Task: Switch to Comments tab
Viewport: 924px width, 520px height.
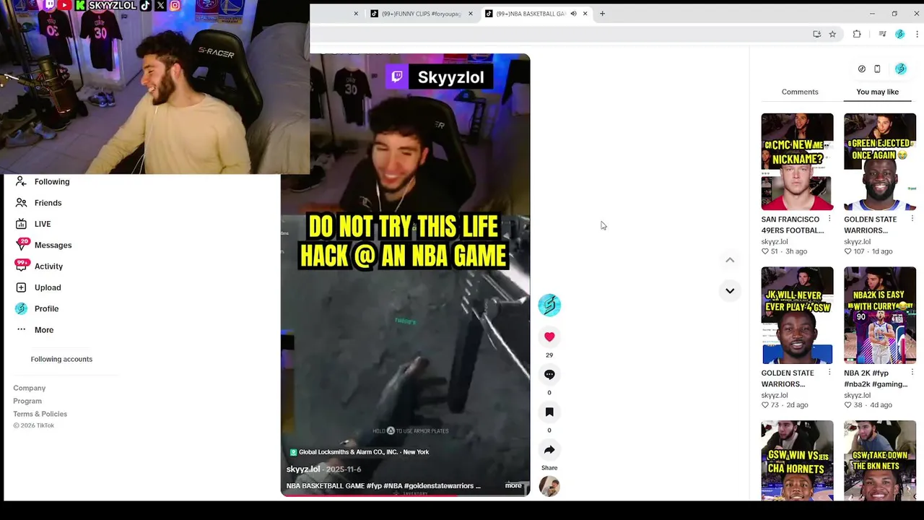Action: (800, 92)
